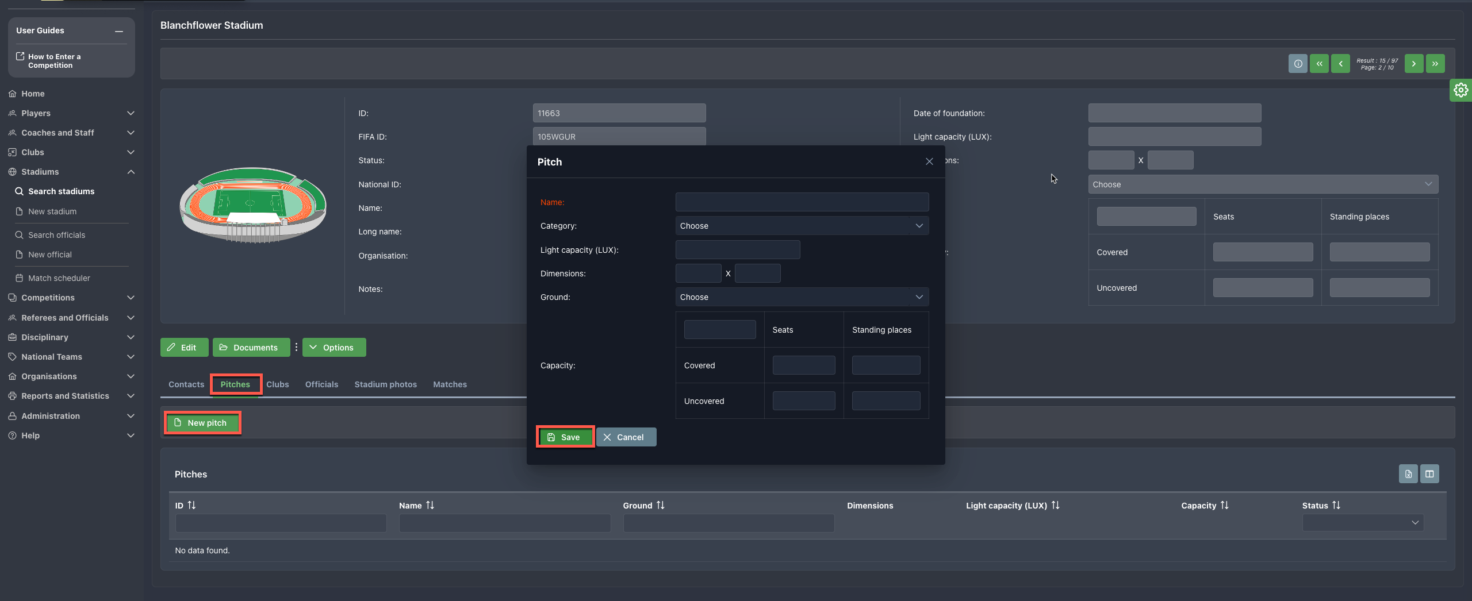Image resolution: width=1472 pixels, height=601 pixels.
Task: Open the Officials tab
Action: tap(321, 384)
